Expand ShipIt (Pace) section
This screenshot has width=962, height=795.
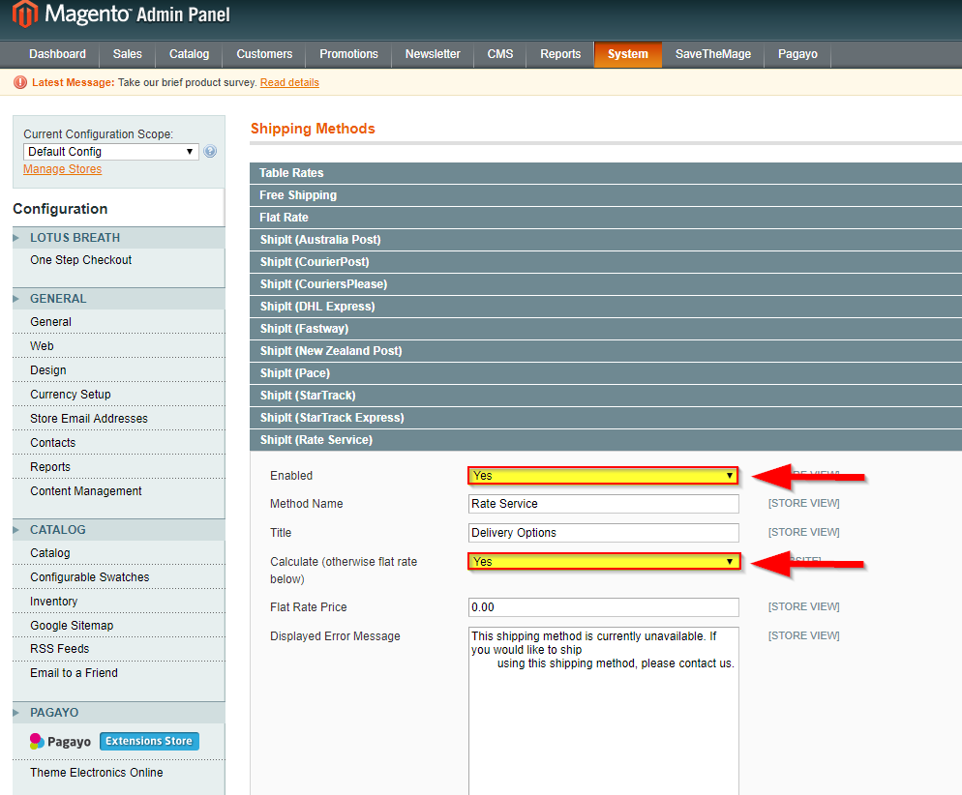(606, 373)
